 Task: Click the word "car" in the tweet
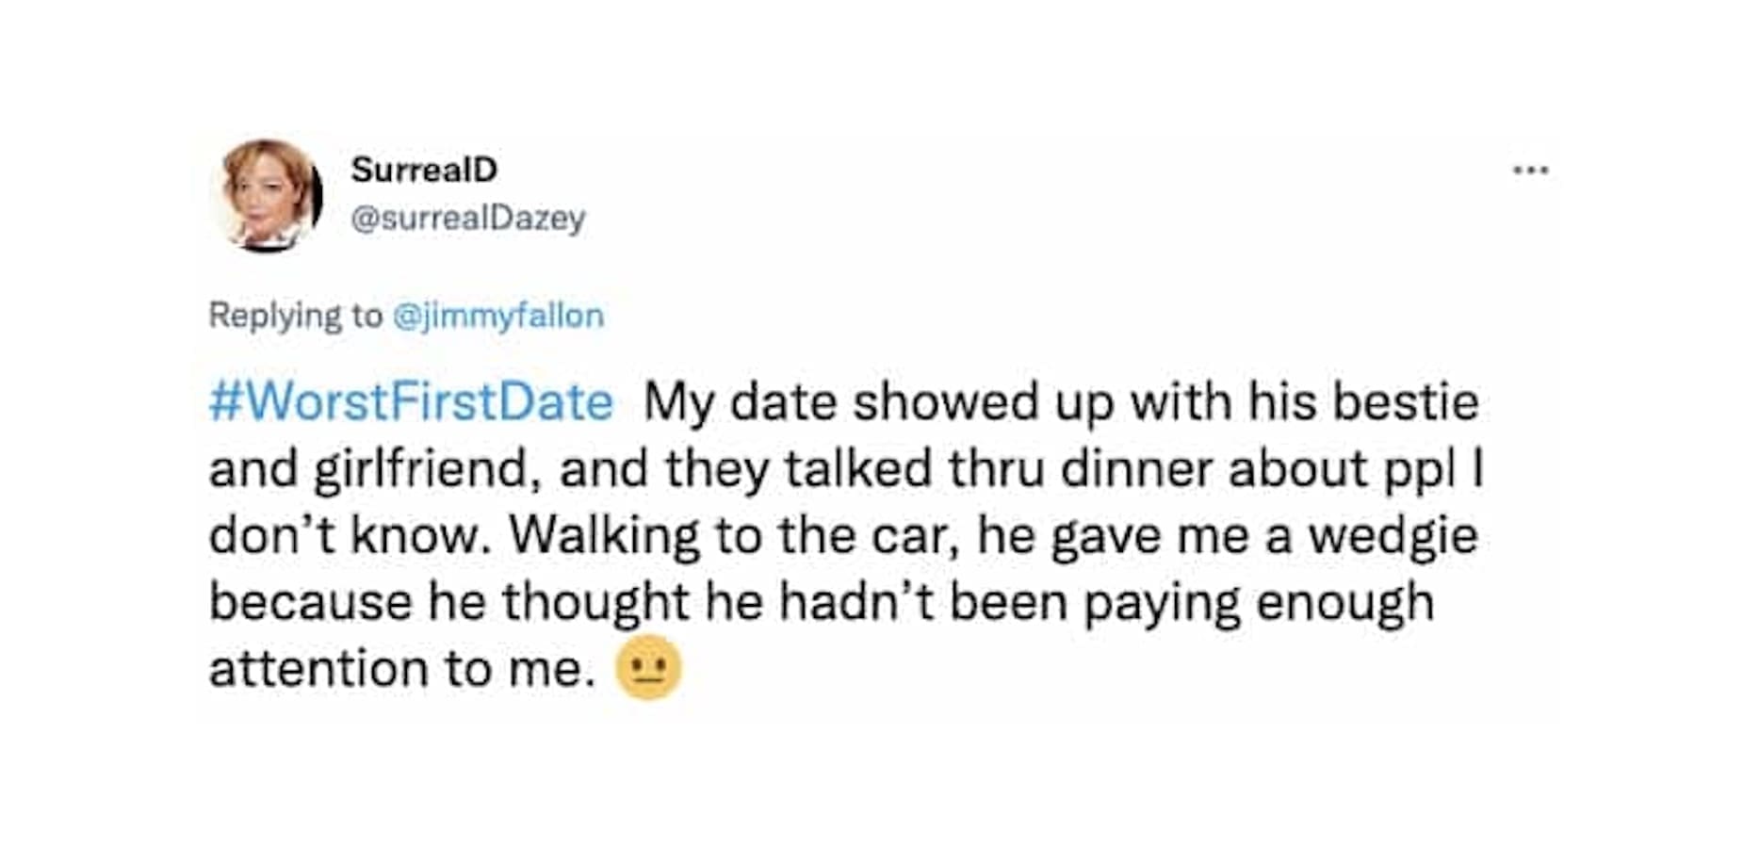pos(914,536)
